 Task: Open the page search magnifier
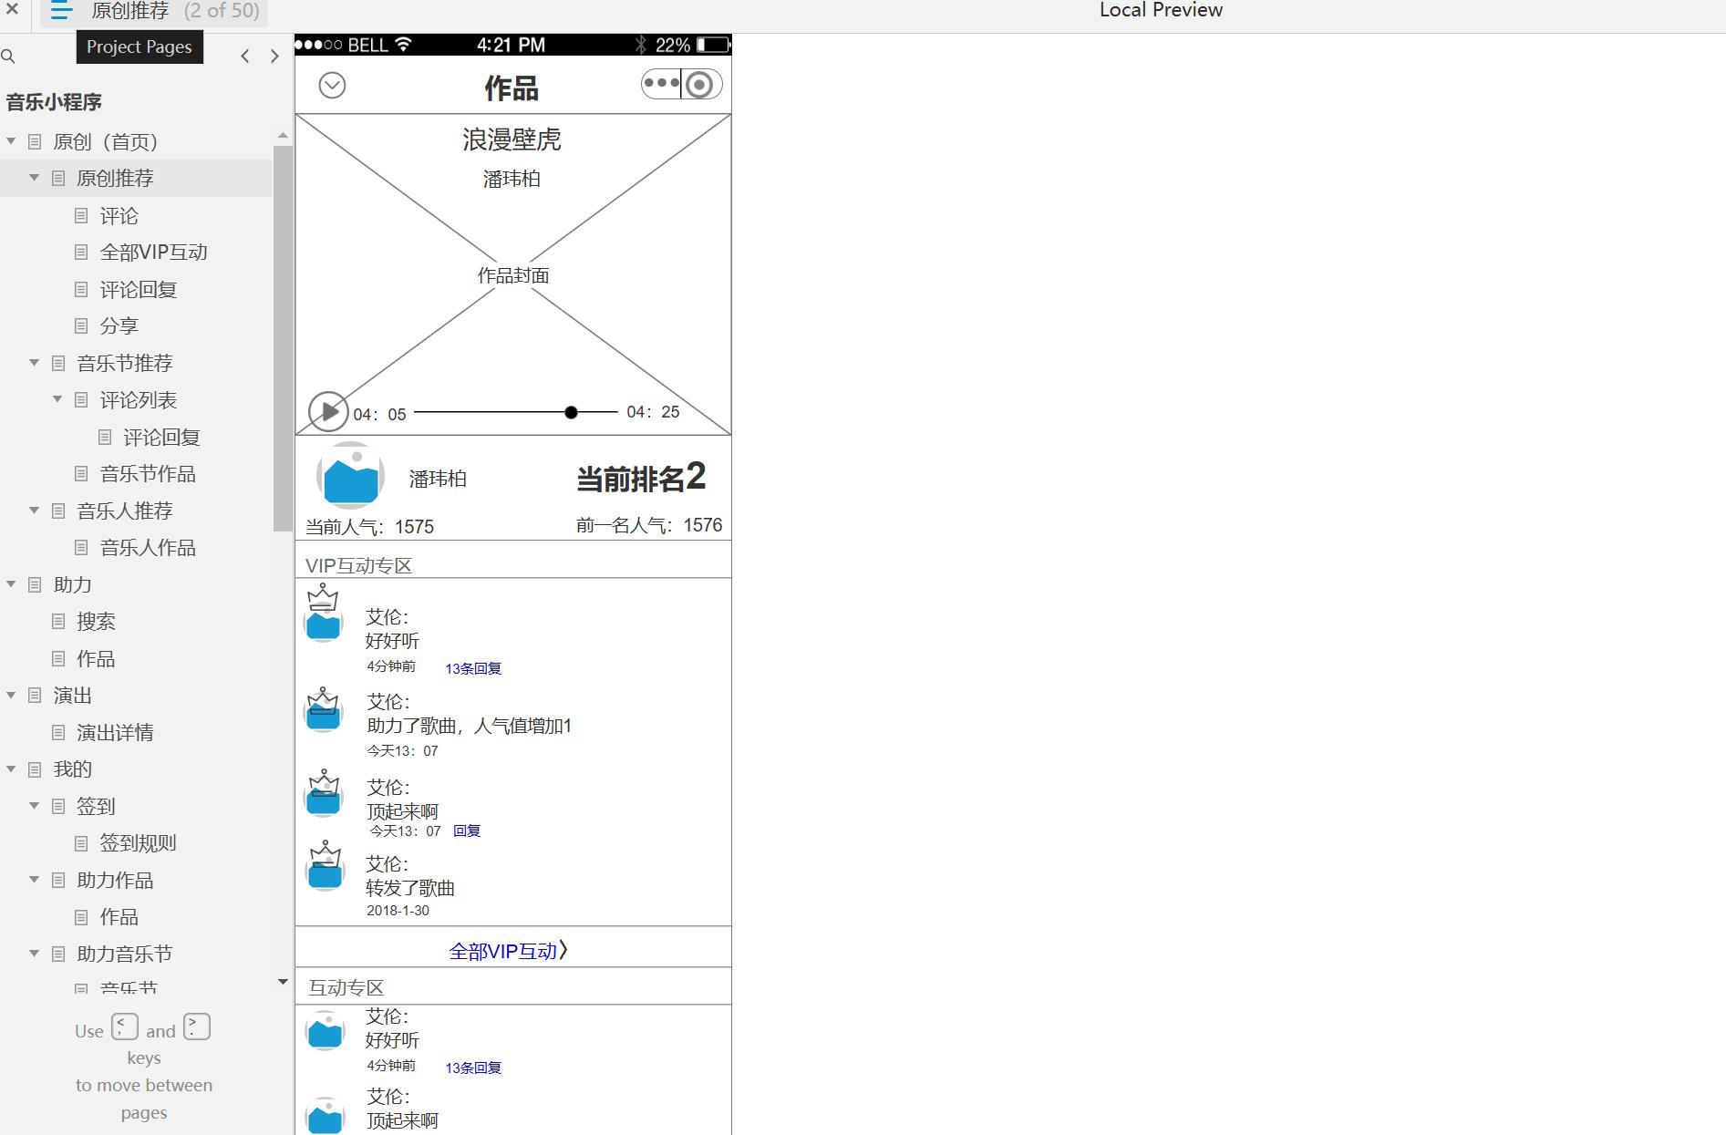coord(8,57)
